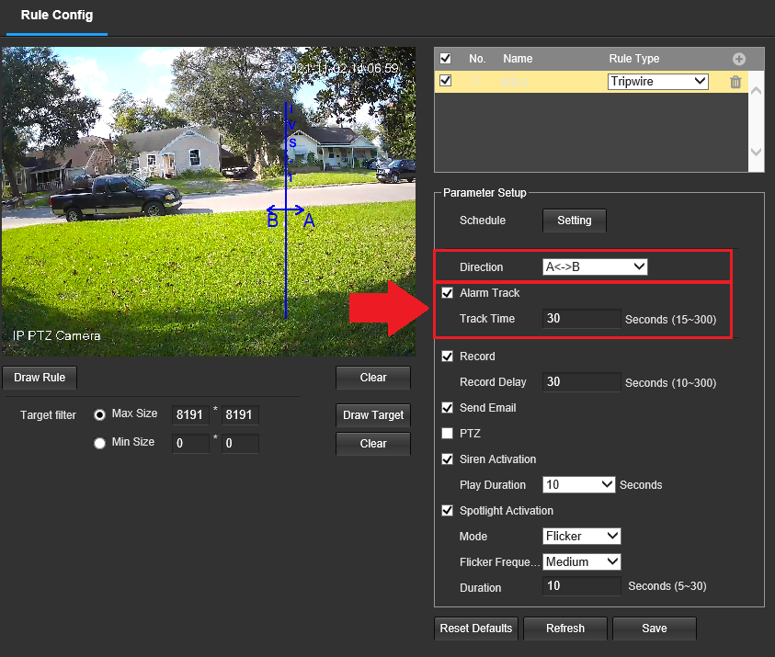Toggle the select-all rules header checkbox
The width and height of the screenshot is (775, 657).
tap(445, 58)
